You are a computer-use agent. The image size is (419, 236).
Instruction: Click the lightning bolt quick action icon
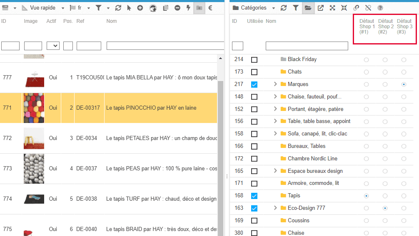pos(188,8)
